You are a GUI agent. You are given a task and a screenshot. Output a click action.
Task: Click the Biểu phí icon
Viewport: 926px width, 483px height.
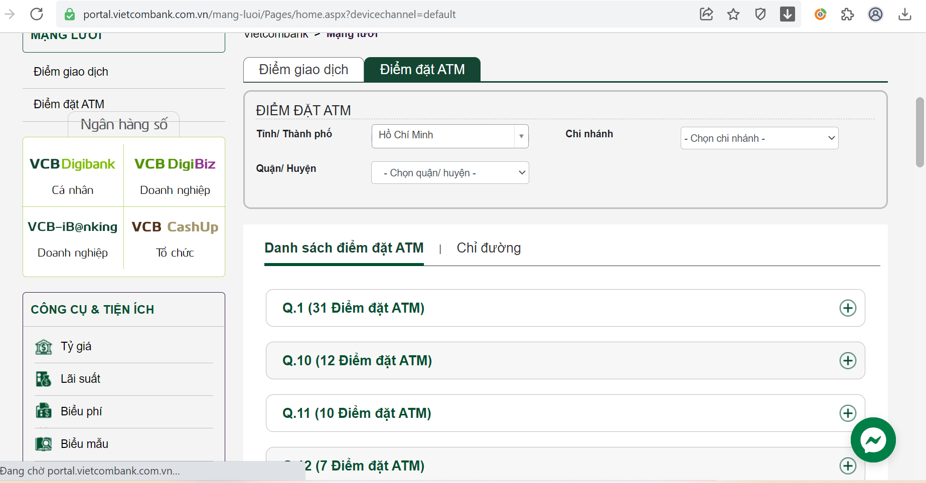pyautogui.click(x=44, y=411)
